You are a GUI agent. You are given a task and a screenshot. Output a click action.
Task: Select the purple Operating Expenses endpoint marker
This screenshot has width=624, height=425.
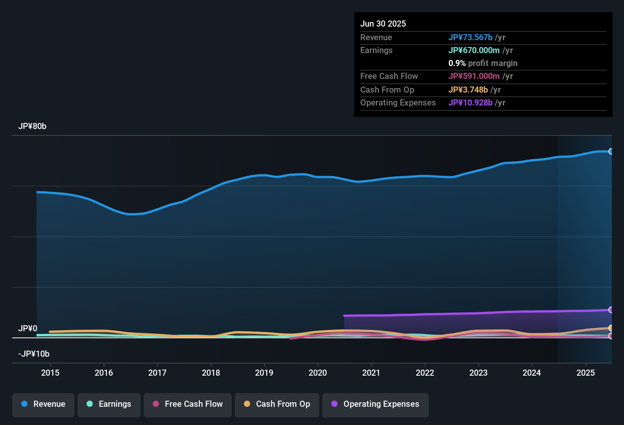click(x=611, y=310)
